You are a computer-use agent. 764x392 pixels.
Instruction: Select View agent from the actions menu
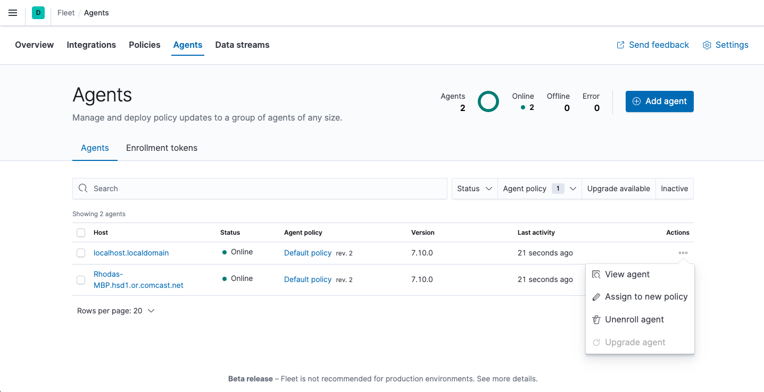pyautogui.click(x=627, y=275)
